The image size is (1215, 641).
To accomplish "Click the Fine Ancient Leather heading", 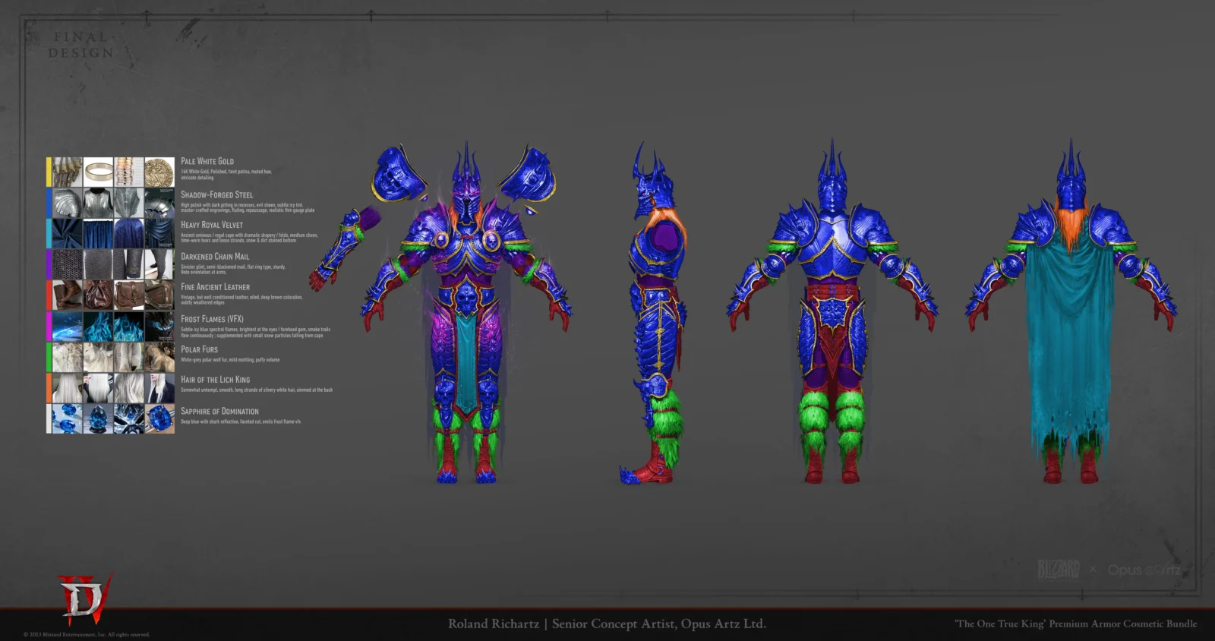I will tap(215, 287).
